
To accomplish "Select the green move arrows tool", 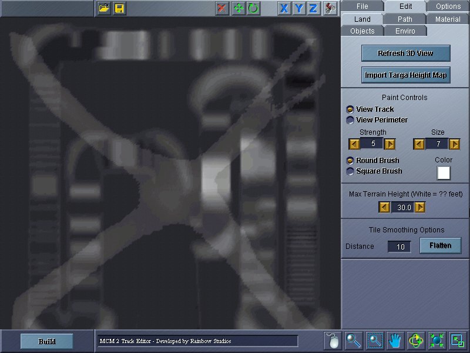I will [x=239, y=8].
